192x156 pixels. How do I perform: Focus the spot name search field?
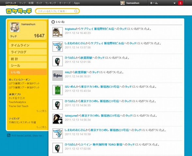[57, 11]
